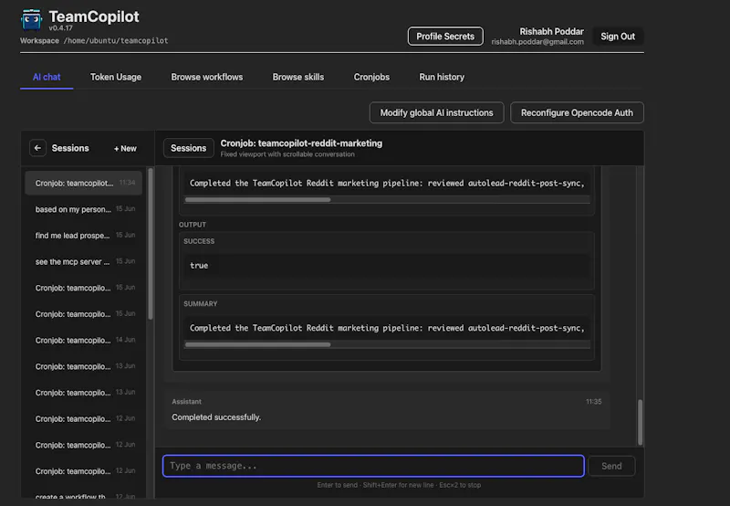
Task: Switch to the Cronjobs tab
Action: pyautogui.click(x=371, y=77)
